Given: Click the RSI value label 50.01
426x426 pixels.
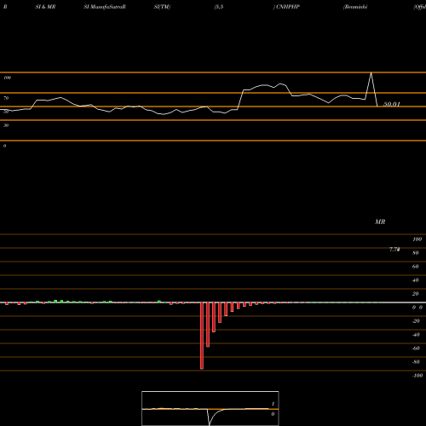Looking at the screenshot, I should click(392, 104).
